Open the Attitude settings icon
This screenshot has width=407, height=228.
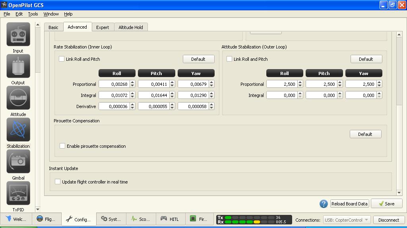(x=18, y=98)
